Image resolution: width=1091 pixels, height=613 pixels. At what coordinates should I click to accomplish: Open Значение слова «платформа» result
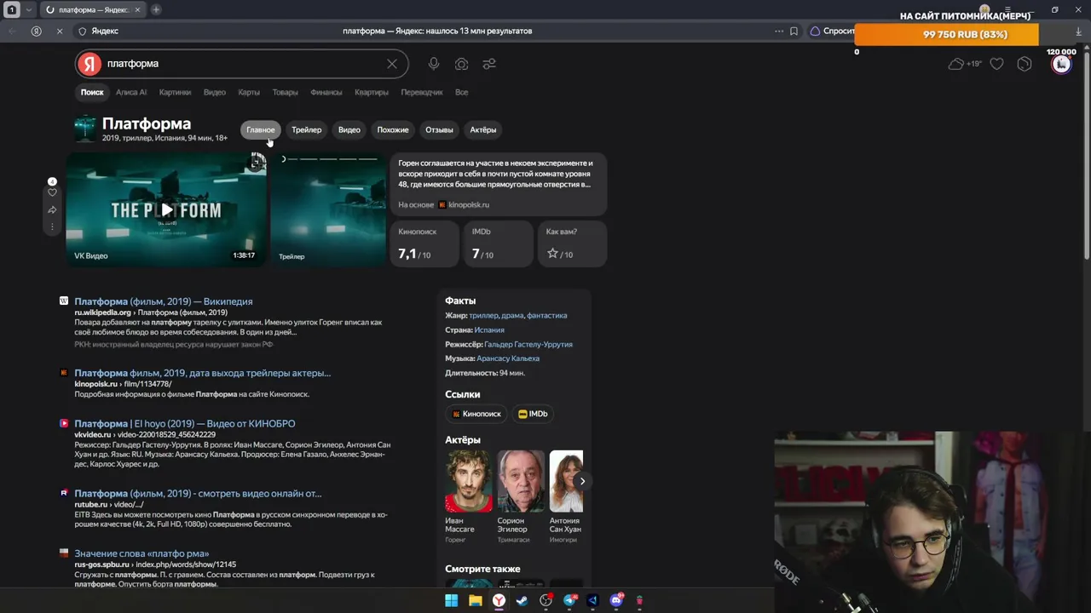141,553
